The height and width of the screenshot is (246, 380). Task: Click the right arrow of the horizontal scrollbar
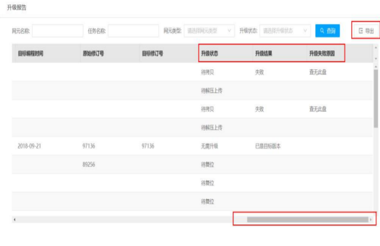[x=371, y=219]
